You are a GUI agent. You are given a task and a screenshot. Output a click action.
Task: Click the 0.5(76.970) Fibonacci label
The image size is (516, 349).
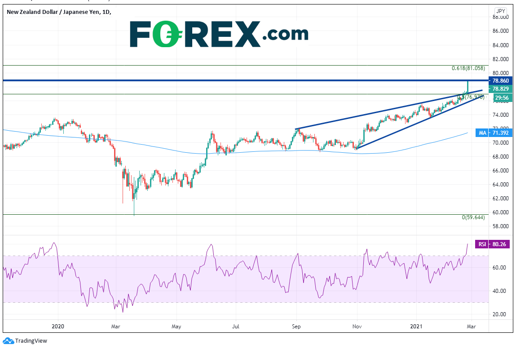tap(471, 97)
